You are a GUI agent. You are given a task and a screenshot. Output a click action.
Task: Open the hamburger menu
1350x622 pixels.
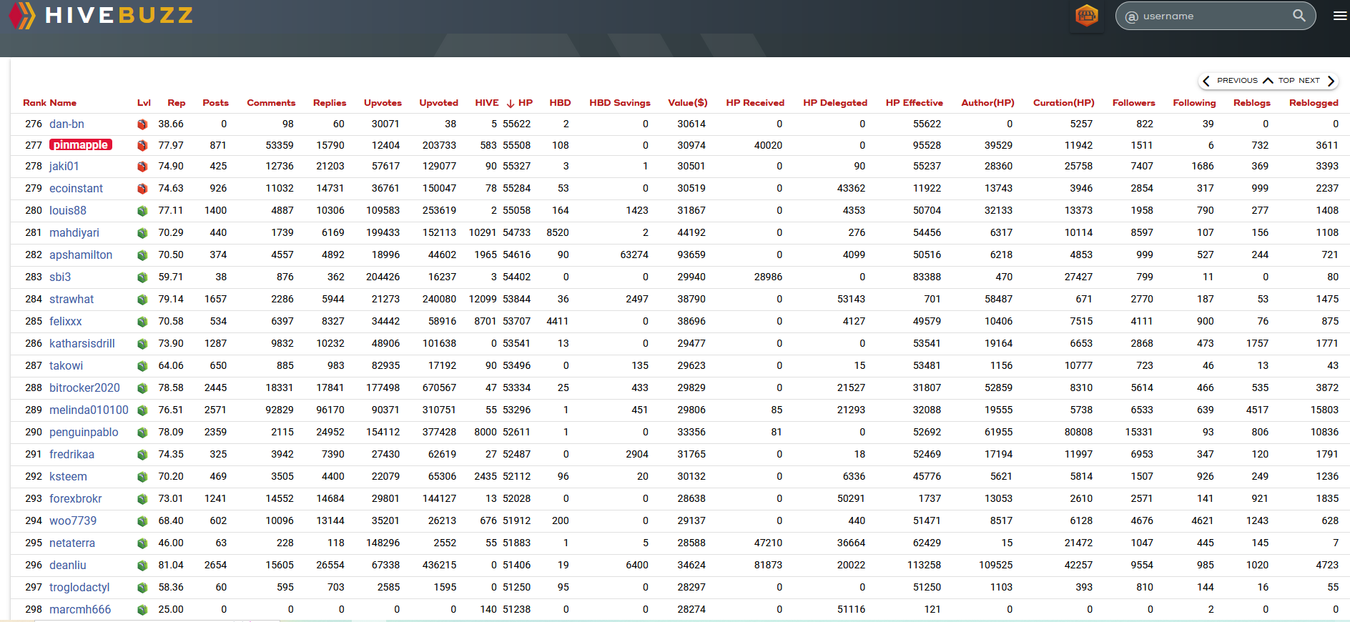pyautogui.click(x=1340, y=16)
